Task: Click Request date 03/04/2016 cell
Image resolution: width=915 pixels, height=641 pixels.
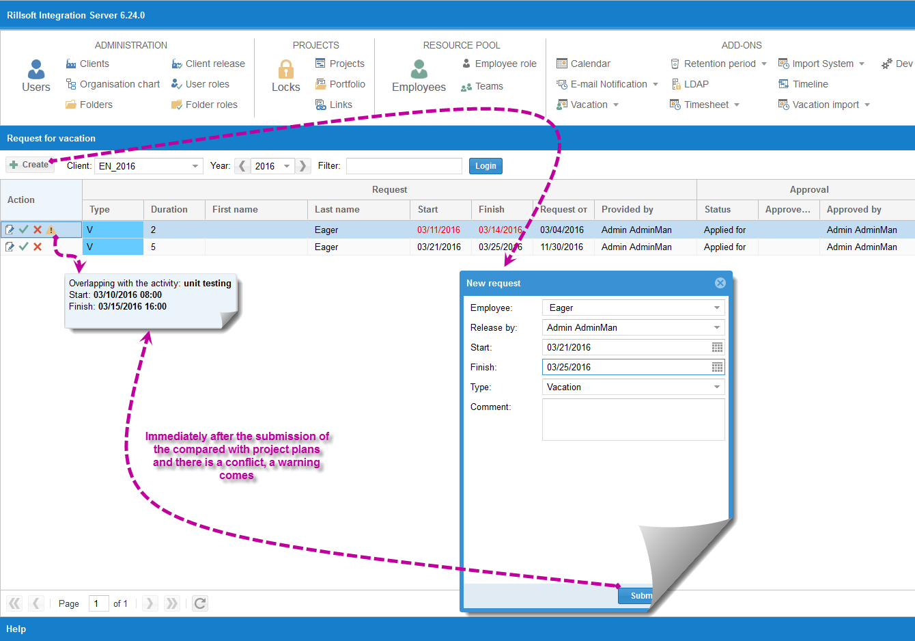Action: click(562, 230)
